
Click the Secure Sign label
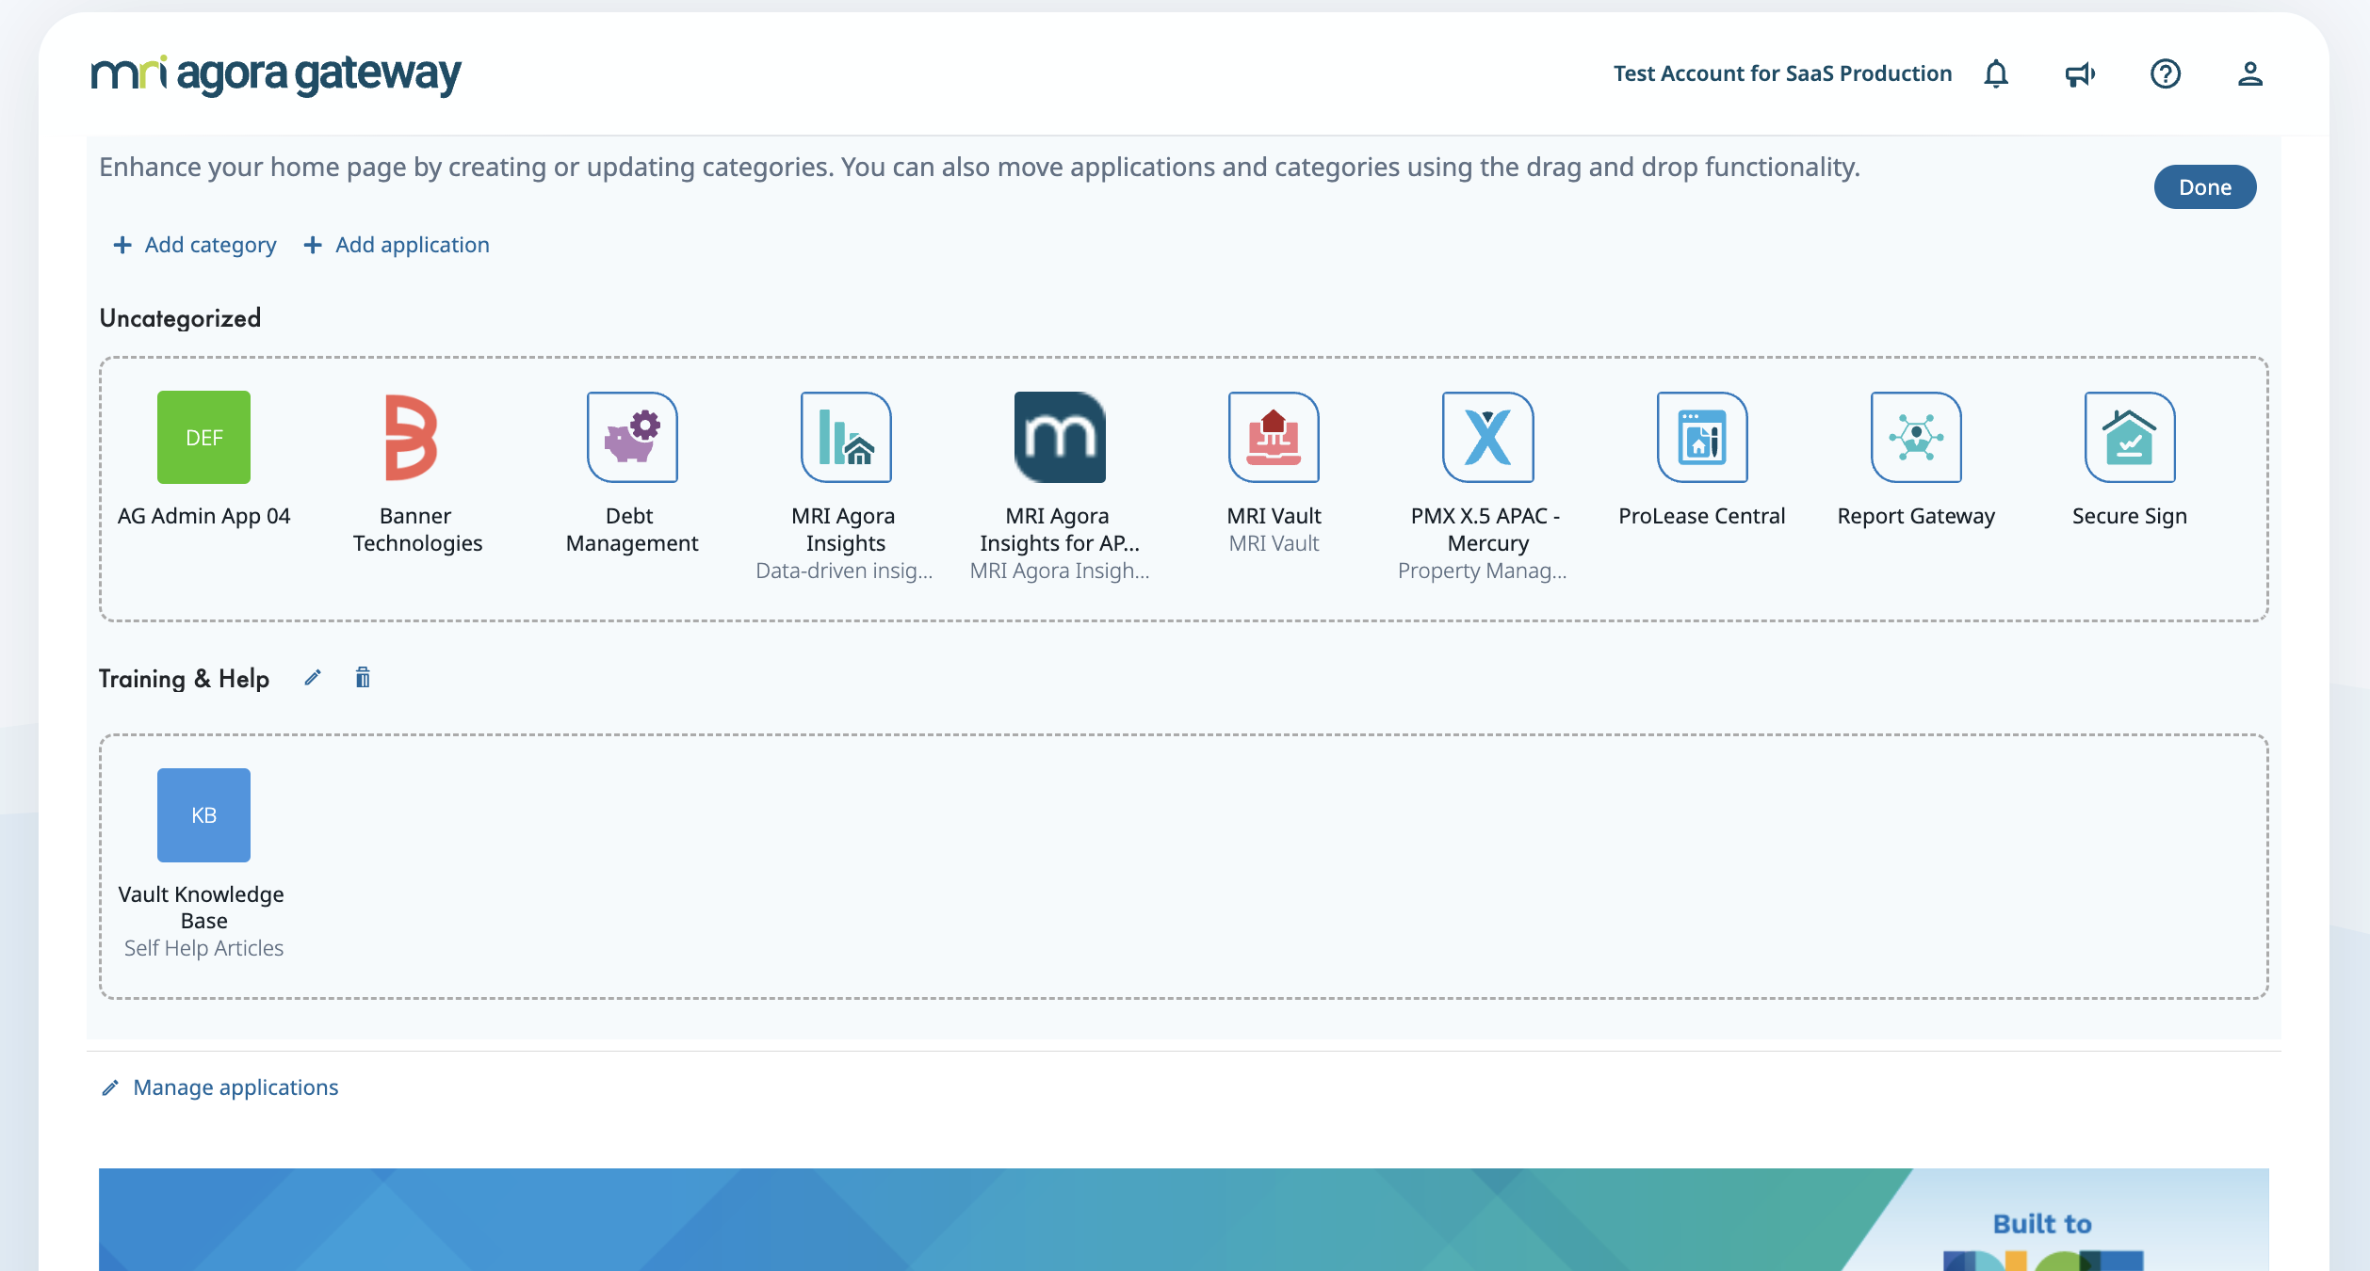point(2130,516)
